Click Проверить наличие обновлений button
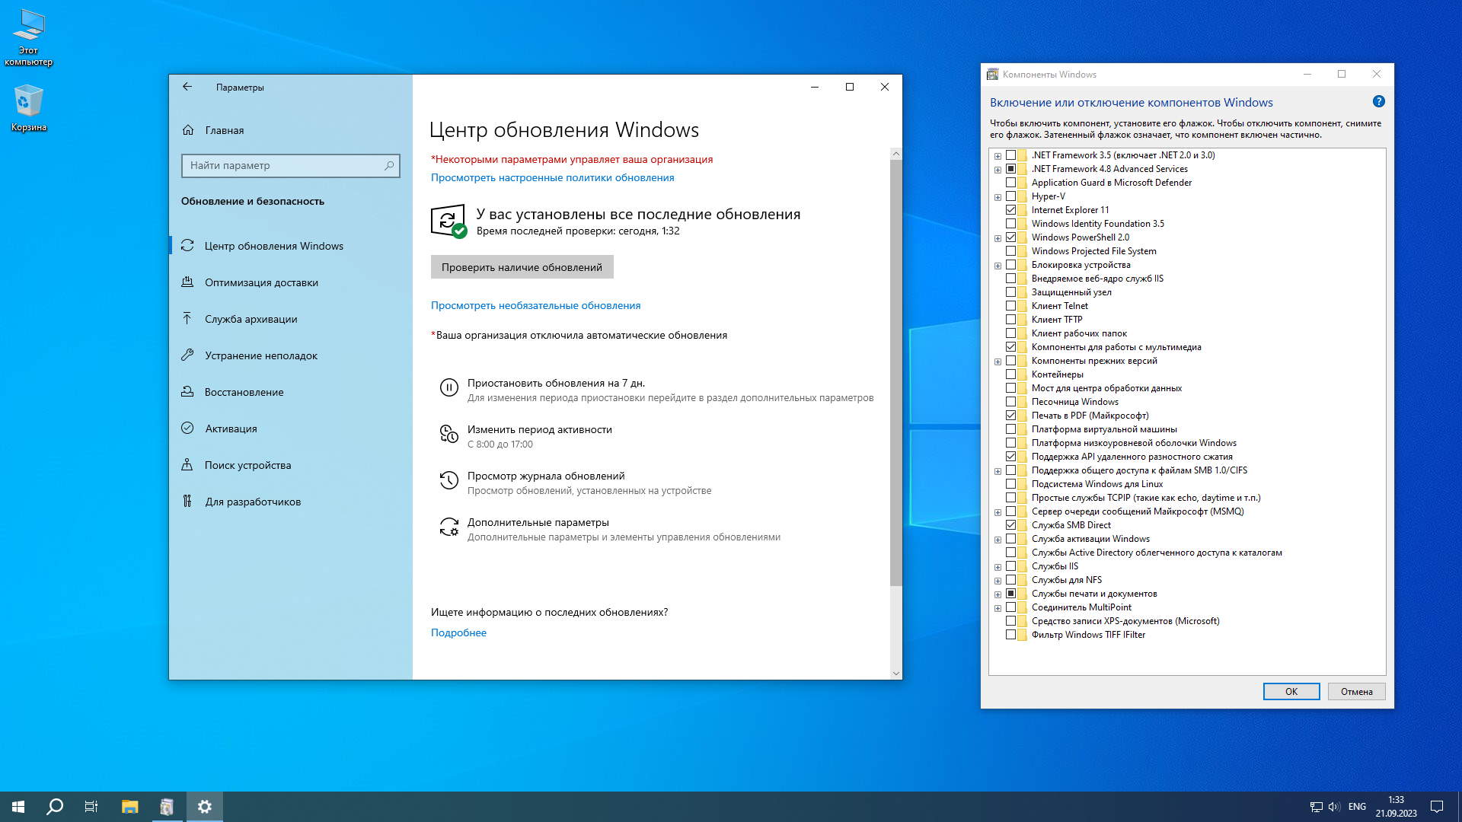The height and width of the screenshot is (822, 1462). pyautogui.click(x=522, y=267)
